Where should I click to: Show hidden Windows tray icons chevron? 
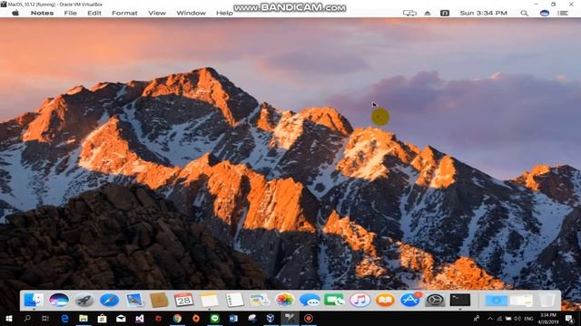coord(490,318)
